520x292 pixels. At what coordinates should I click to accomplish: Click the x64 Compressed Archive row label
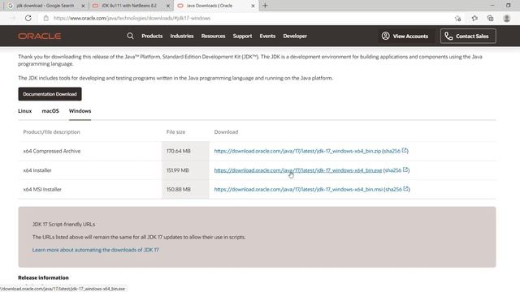(52, 151)
